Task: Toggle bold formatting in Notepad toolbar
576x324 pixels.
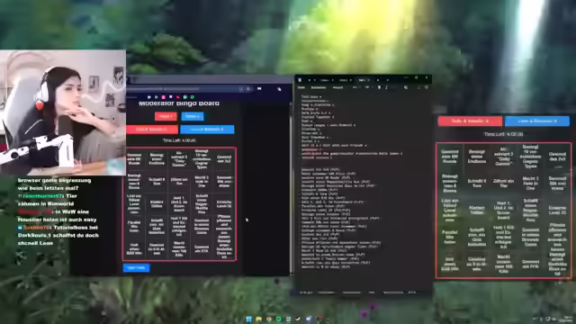Action: (x=379, y=87)
